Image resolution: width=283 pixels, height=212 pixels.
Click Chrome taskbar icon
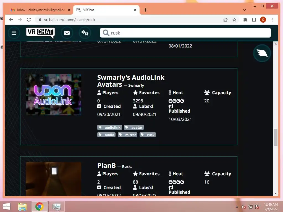[x=39, y=206]
